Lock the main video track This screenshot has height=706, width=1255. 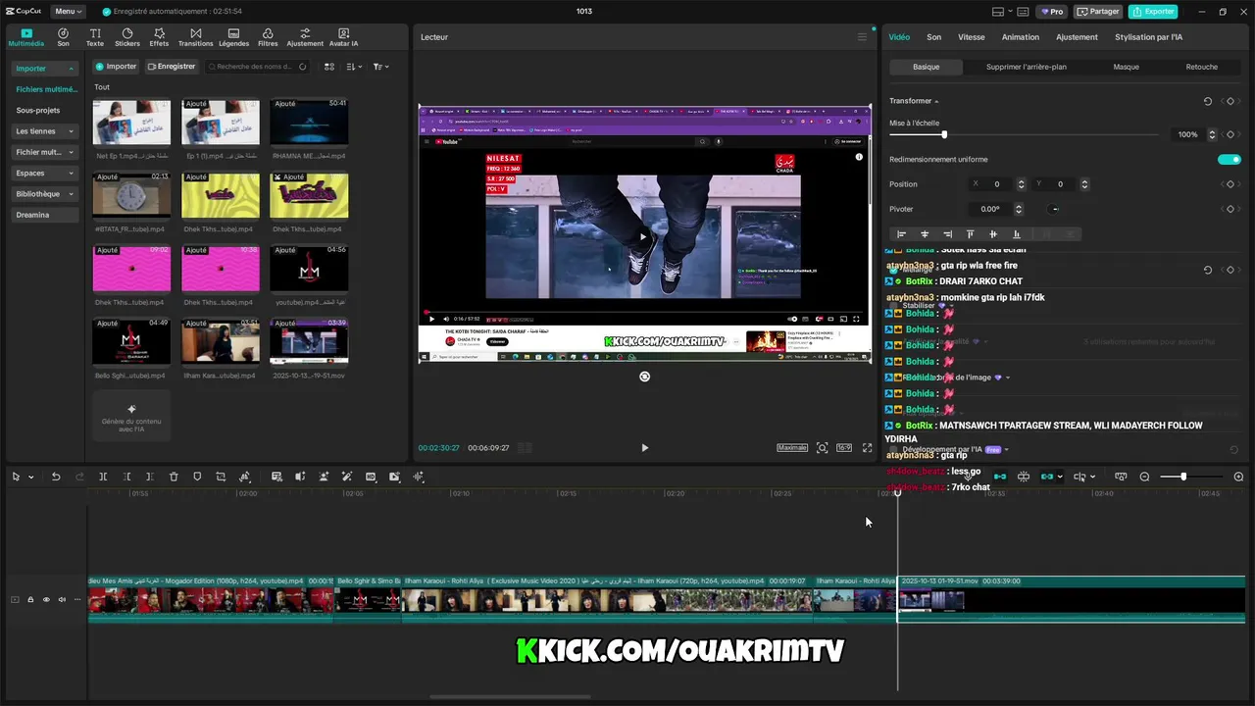click(x=30, y=600)
